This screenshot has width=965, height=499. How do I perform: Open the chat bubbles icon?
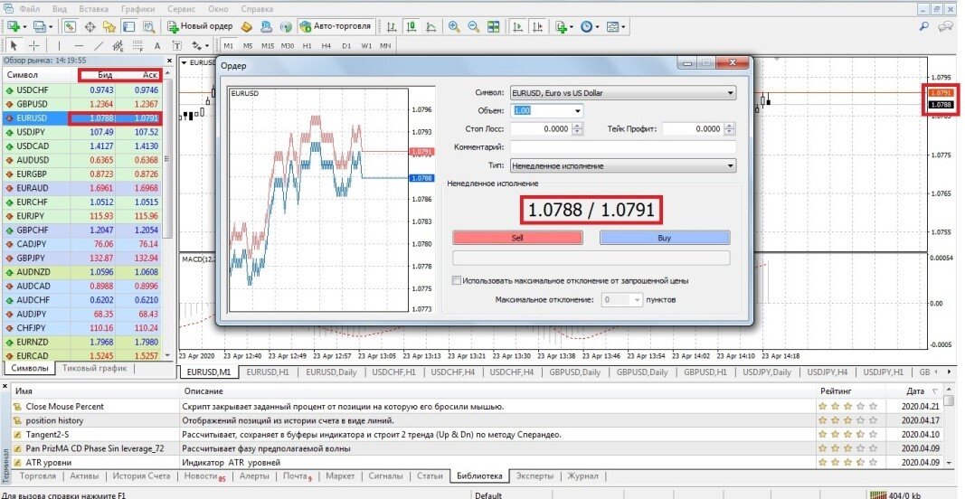pos(945,26)
